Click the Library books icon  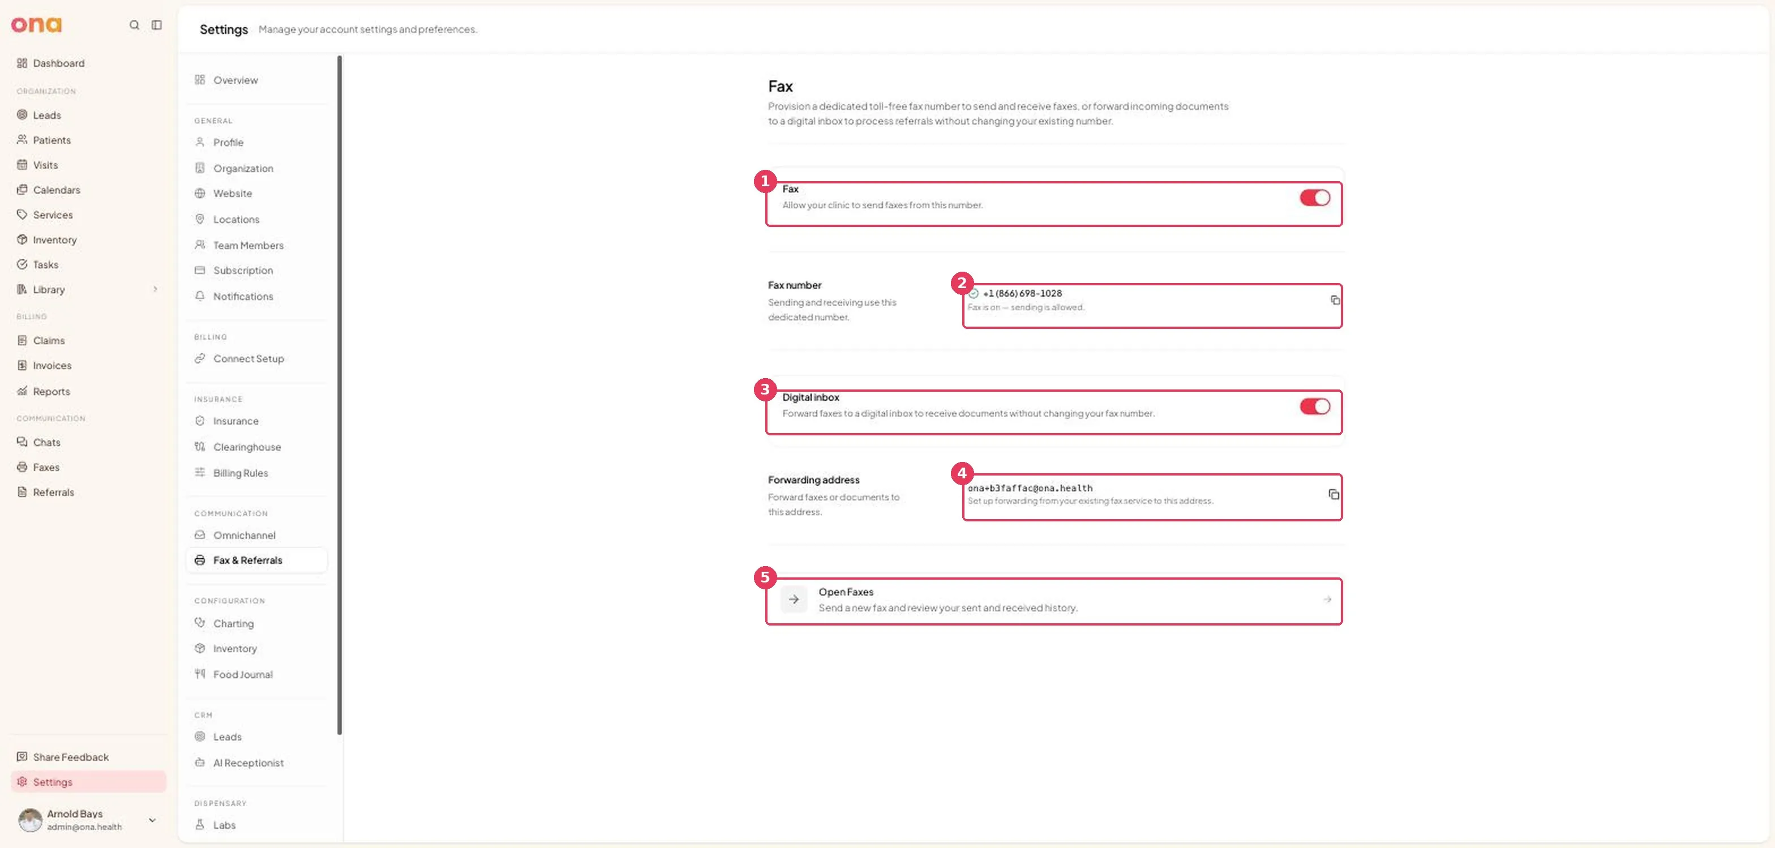pyautogui.click(x=22, y=289)
